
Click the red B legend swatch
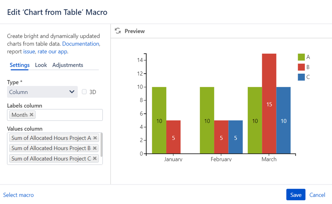(301, 67)
